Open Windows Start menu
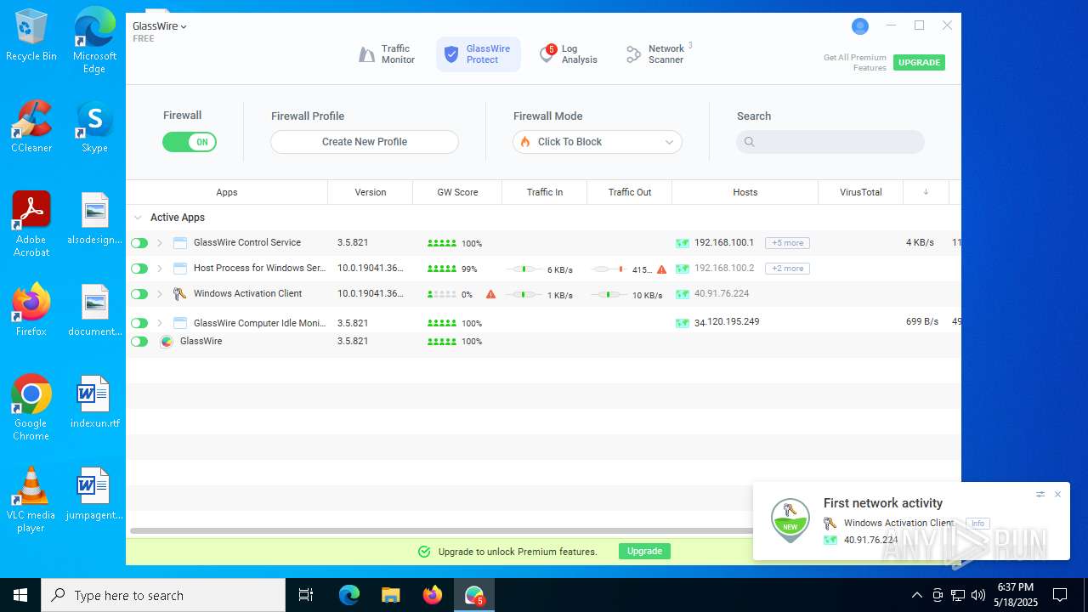The width and height of the screenshot is (1088, 612). [20, 595]
